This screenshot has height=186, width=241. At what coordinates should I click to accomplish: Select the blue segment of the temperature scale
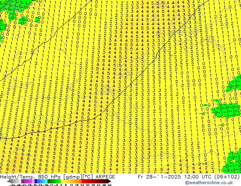pyautogui.click(x=41, y=181)
